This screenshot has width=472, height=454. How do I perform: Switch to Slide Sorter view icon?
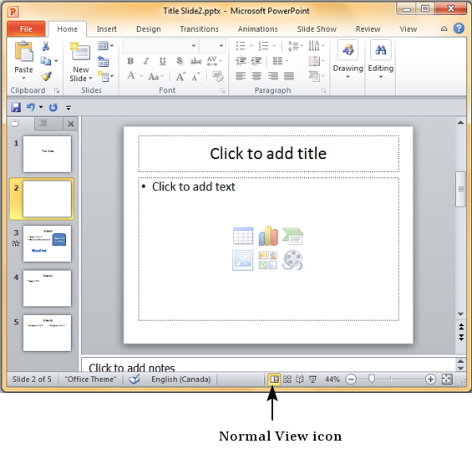287,379
